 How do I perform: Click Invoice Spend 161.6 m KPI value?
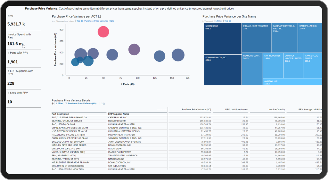(15, 44)
